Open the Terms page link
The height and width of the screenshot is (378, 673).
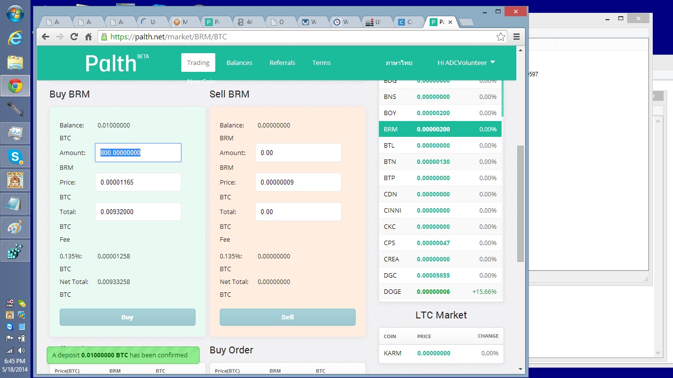[x=321, y=63]
